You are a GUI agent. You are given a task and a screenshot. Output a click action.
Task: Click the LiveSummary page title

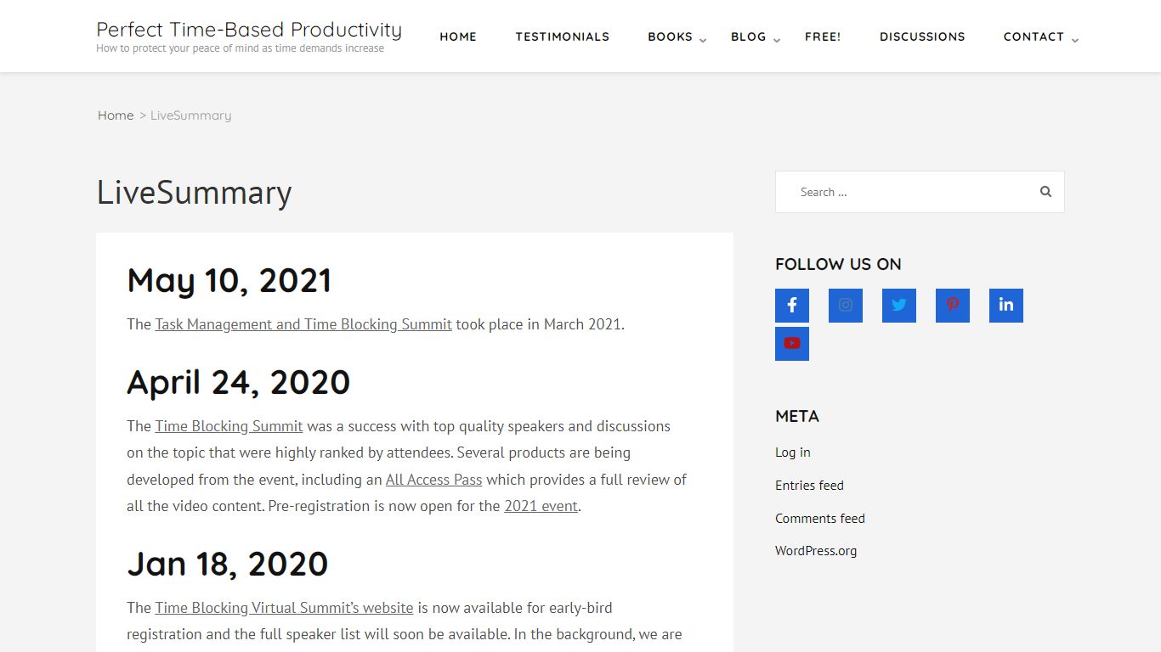point(194,193)
